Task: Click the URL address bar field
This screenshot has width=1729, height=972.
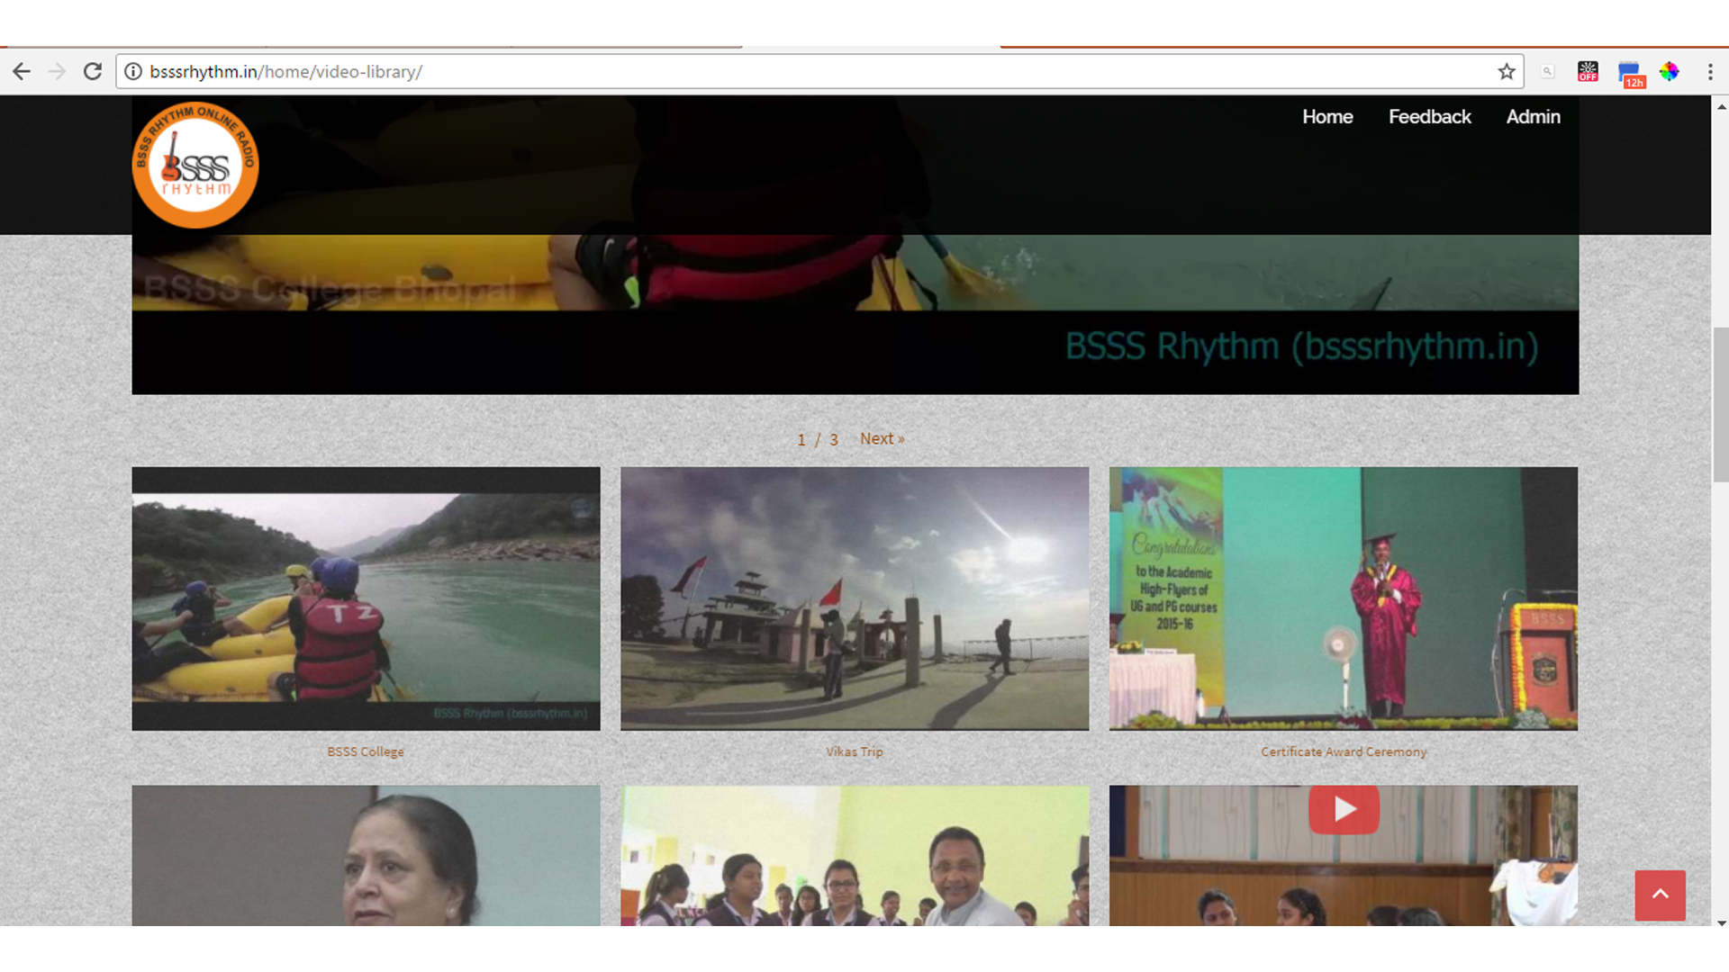Action: coord(810,72)
